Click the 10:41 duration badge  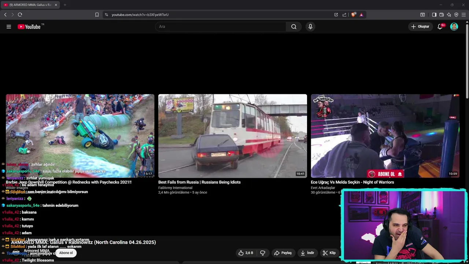coord(300,174)
